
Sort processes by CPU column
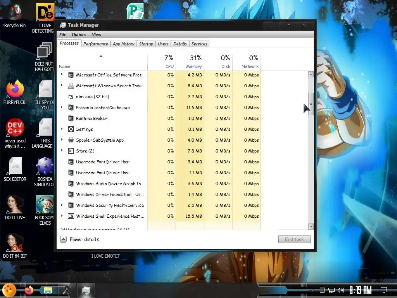point(162,62)
